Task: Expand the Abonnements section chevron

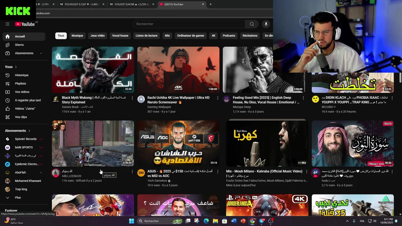Action: pyautogui.click(x=29, y=131)
